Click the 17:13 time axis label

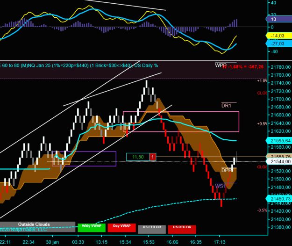(220, 242)
